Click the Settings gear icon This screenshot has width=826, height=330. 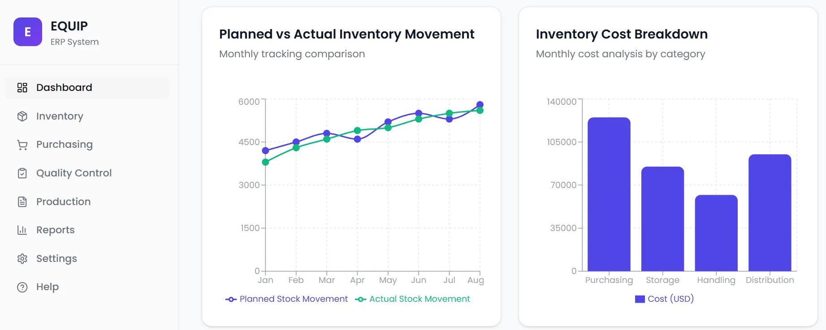[x=22, y=259]
